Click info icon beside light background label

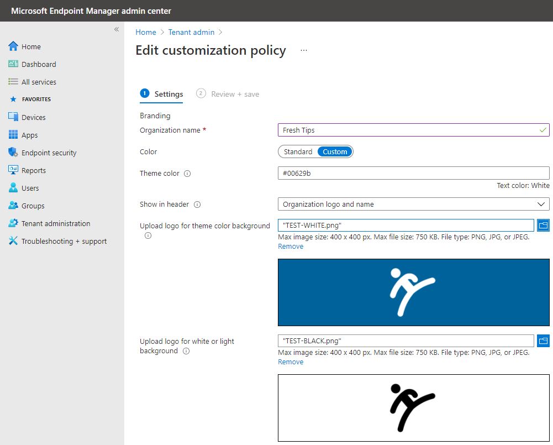[186, 351]
